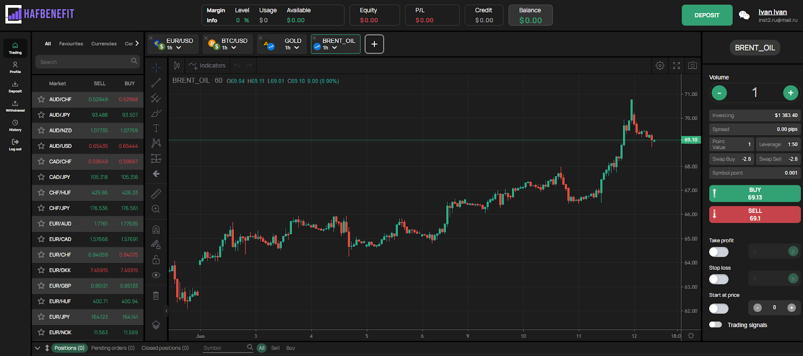Place SELL order at 69.1
The height and width of the screenshot is (356, 803).
tap(755, 215)
